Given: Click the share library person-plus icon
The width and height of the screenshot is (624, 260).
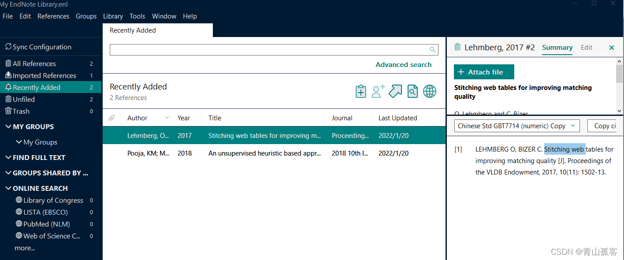Looking at the screenshot, I should click(378, 91).
